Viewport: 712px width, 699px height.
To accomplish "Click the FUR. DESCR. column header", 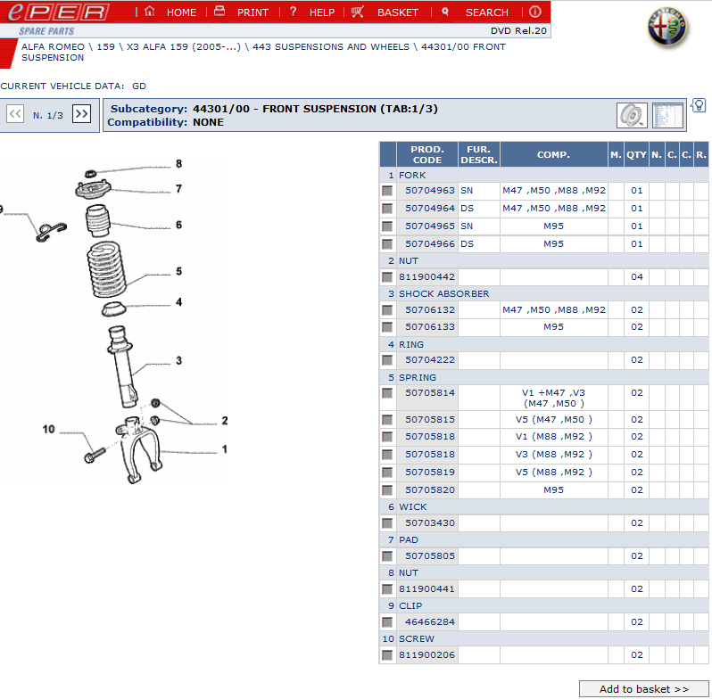I will click(478, 155).
